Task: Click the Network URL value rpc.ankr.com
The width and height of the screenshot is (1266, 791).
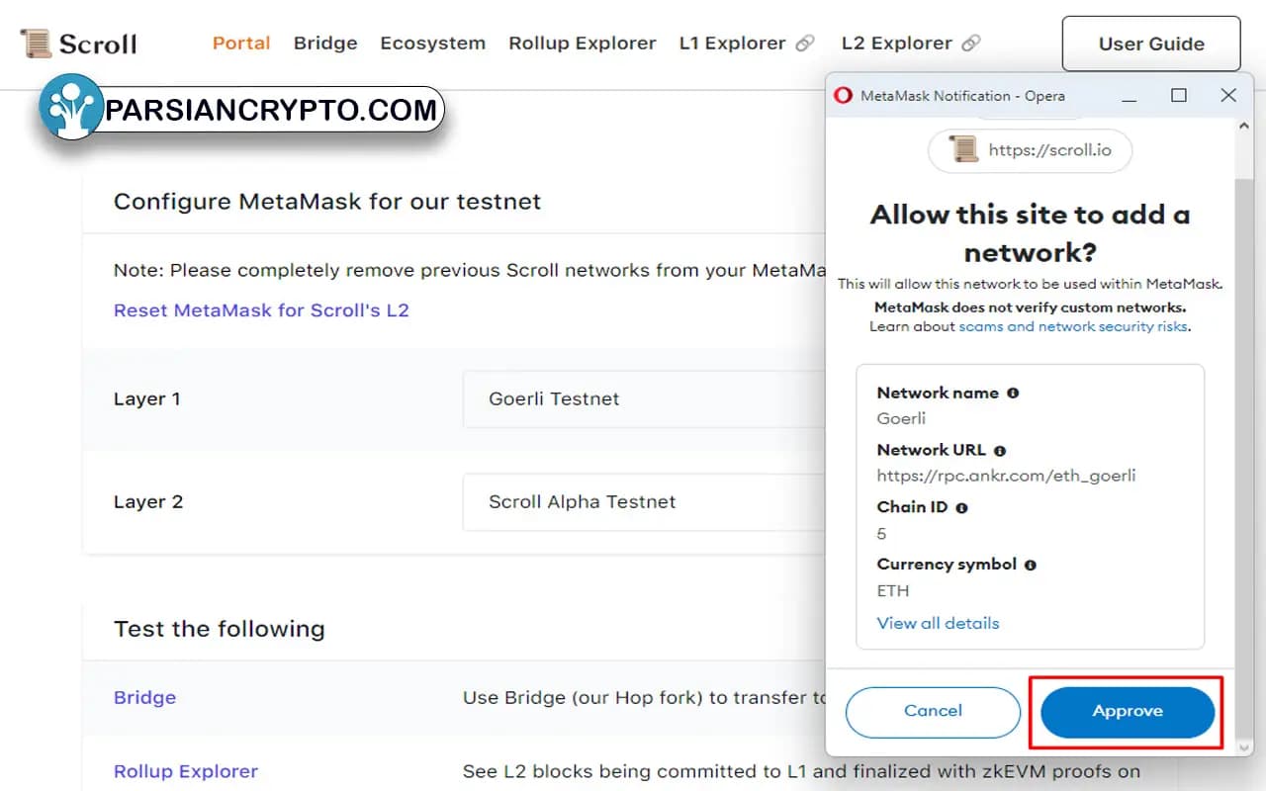Action: pos(1006,476)
